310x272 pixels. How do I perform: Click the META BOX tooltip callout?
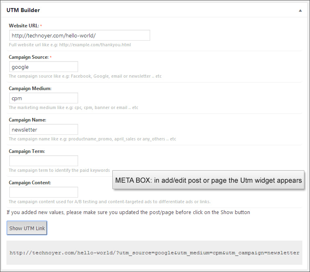pyautogui.click(x=208, y=180)
